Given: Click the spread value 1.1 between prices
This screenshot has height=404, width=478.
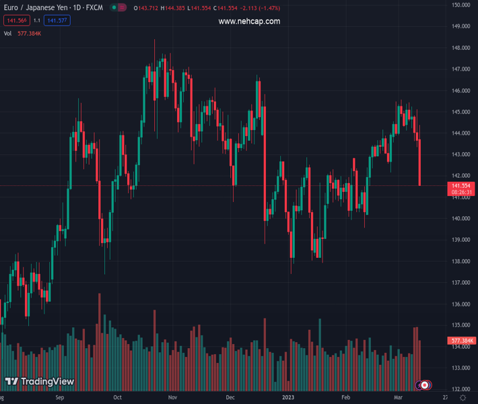Looking at the screenshot, I should click(37, 21).
